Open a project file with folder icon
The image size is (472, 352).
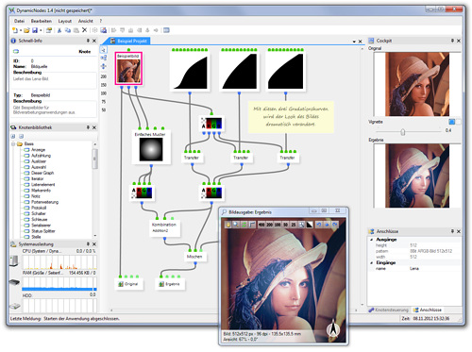pyautogui.click(x=26, y=30)
